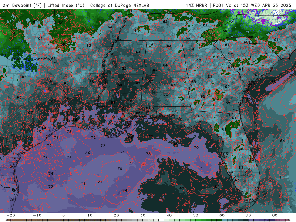This screenshot has height=222, width=296.
Task: Click the "50" color scale label
Action: [x=196, y=215]
